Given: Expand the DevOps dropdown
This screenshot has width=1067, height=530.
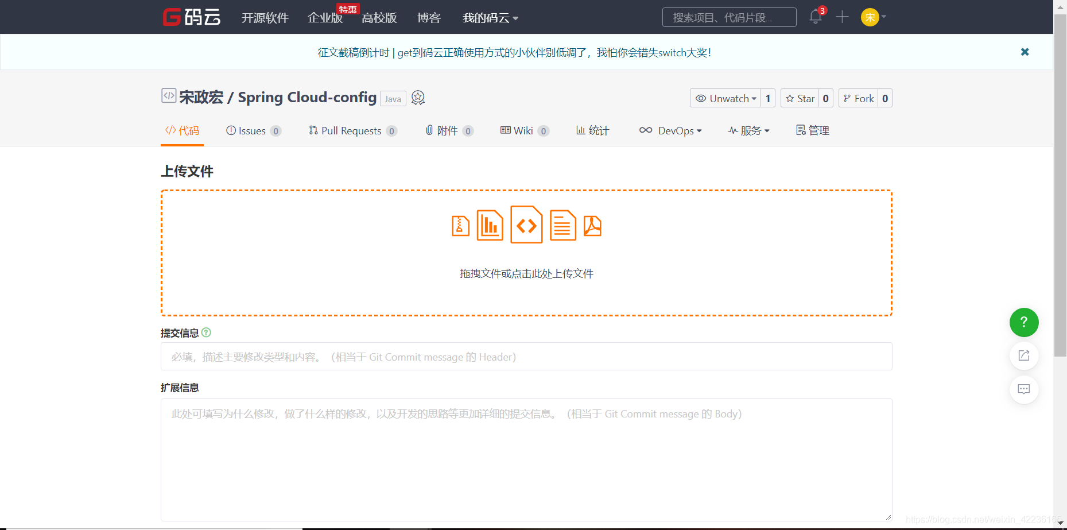Looking at the screenshot, I should click(x=670, y=130).
